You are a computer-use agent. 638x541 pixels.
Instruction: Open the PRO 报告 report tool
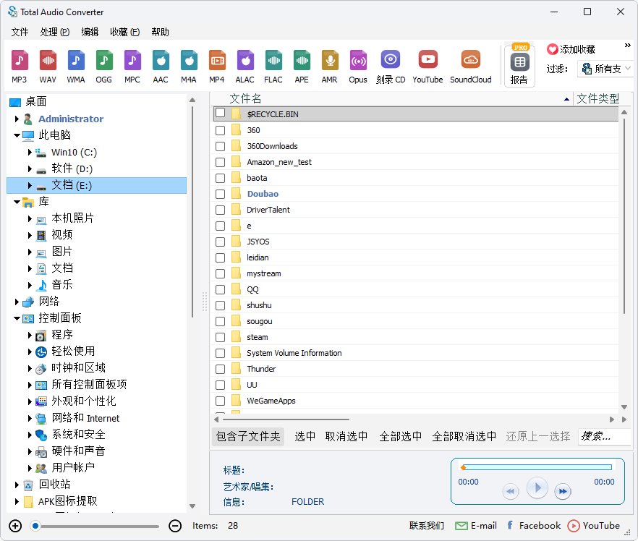tap(519, 65)
